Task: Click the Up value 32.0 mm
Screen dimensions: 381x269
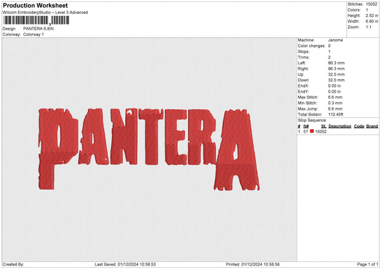Action: coord(337,74)
